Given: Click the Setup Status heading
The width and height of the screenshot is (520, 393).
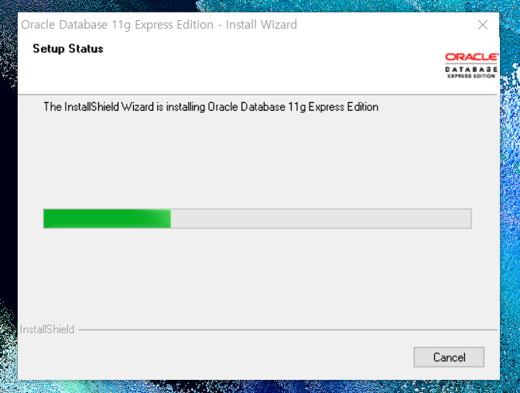Looking at the screenshot, I should 68,49.
